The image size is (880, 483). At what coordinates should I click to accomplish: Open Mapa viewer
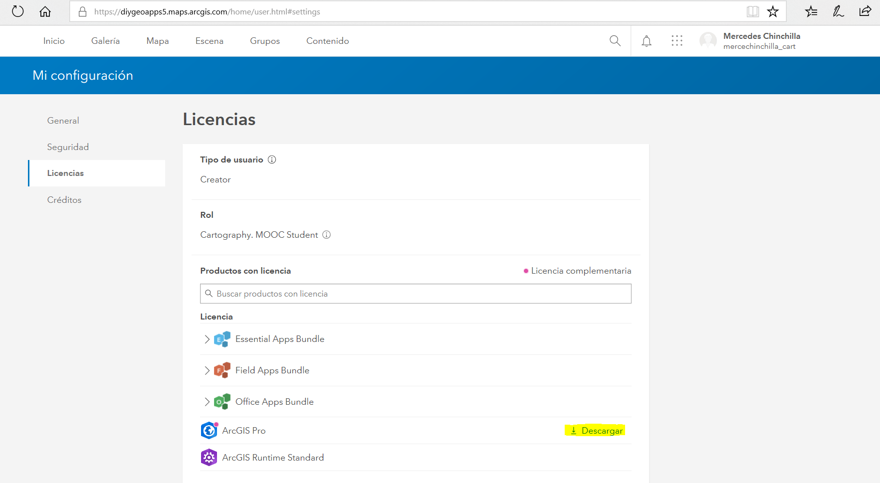click(x=158, y=41)
